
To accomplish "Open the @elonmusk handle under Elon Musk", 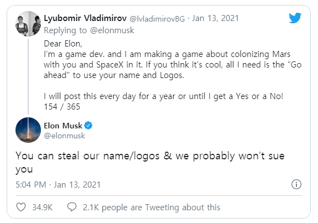I will pos(65,136).
